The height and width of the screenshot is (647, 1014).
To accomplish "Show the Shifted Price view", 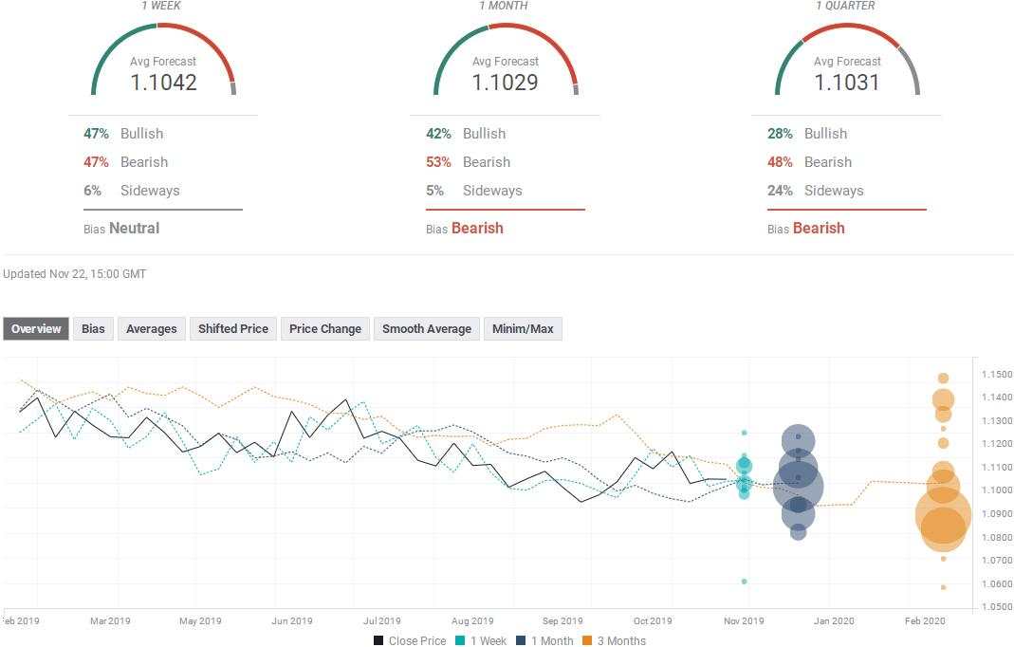I will coord(232,328).
